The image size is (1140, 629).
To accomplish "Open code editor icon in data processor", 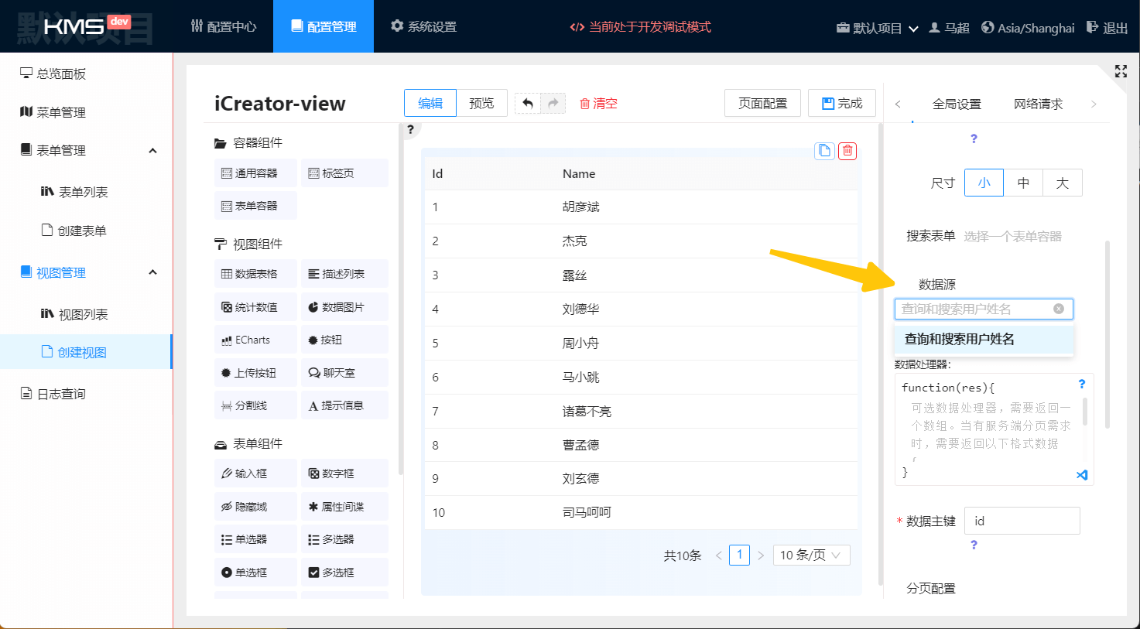I will pyautogui.click(x=1082, y=474).
